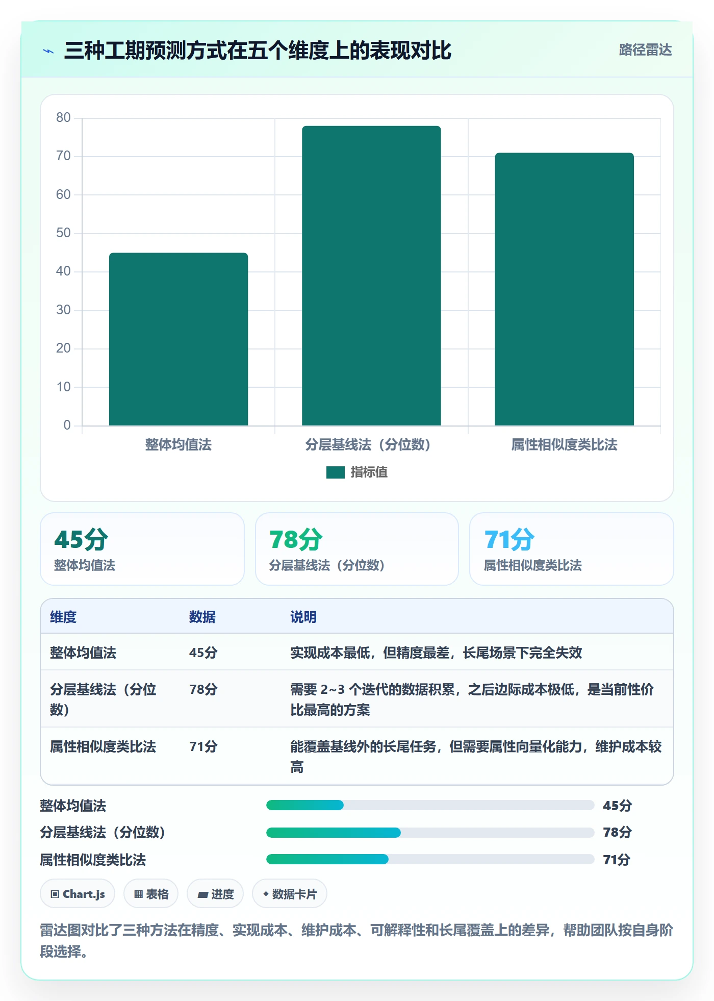Click the 45分 table cell
The image size is (714, 1001).
[x=203, y=653]
